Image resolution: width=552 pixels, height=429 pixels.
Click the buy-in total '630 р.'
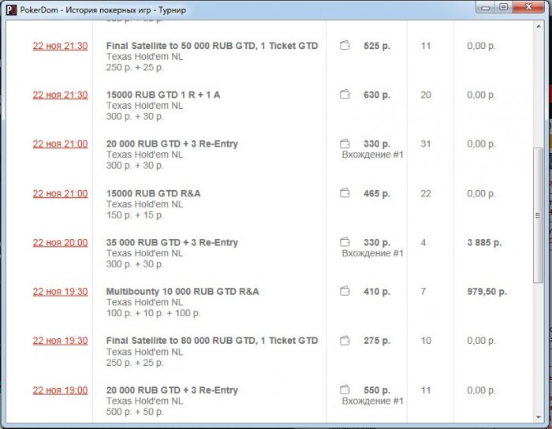point(377,95)
